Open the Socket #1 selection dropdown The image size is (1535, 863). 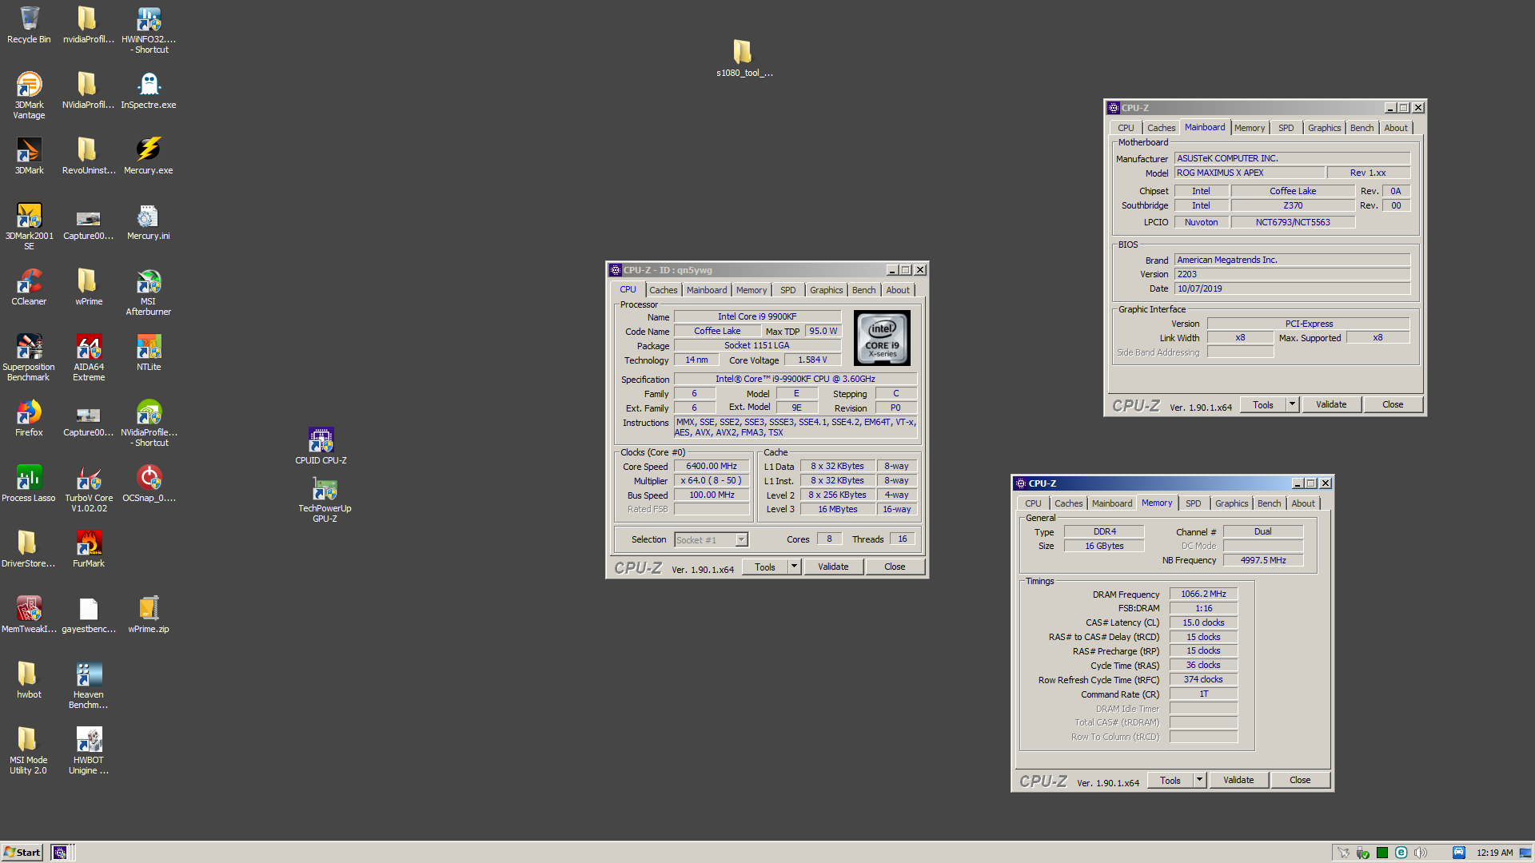[741, 540]
